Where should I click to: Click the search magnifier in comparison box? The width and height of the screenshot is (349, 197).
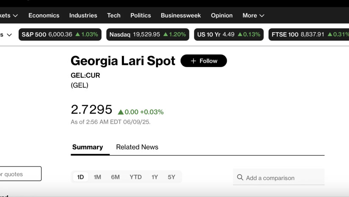[240, 178]
